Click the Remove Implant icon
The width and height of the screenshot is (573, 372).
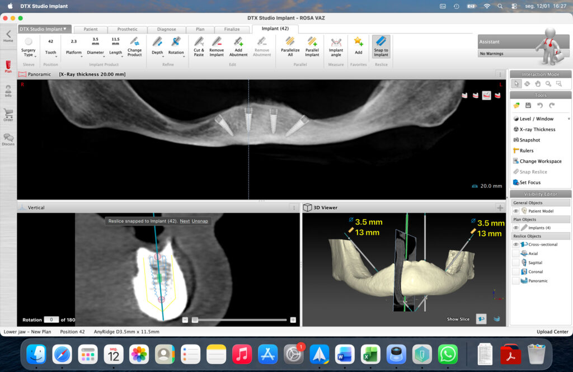coord(217,43)
